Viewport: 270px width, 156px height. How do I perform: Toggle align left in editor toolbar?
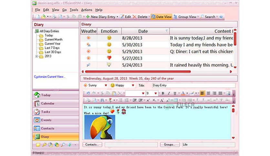point(202,93)
